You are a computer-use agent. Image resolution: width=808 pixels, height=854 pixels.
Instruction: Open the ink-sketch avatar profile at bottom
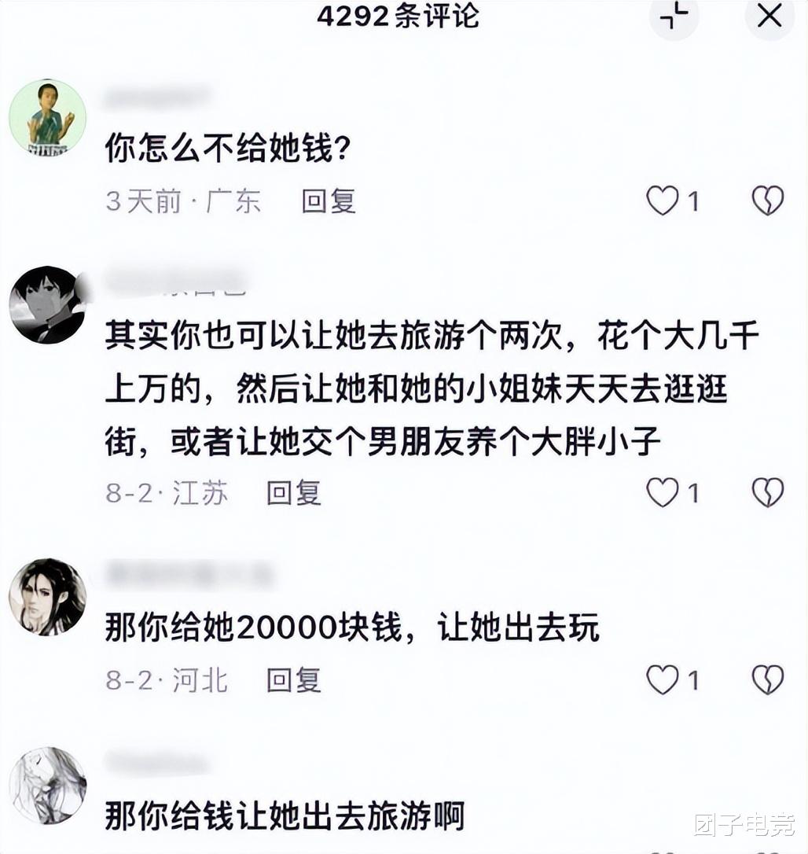click(x=48, y=785)
